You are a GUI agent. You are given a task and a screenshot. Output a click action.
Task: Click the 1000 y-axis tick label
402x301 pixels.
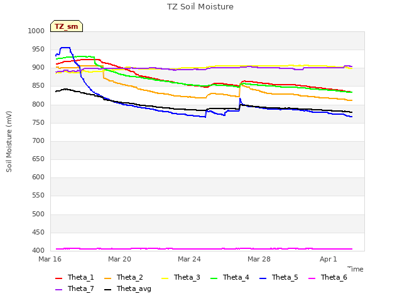click(36, 31)
